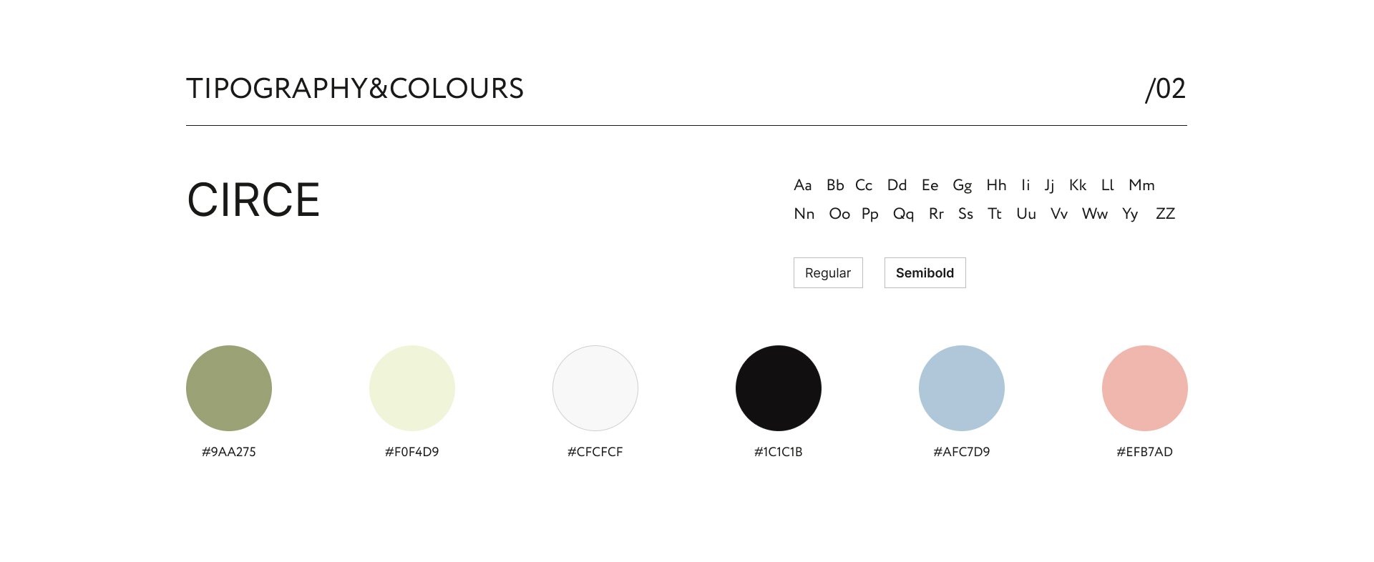Click the Mm glyph sample
Image resolution: width=1374 pixels, height=562 pixels.
pyautogui.click(x=1141, y=185)
